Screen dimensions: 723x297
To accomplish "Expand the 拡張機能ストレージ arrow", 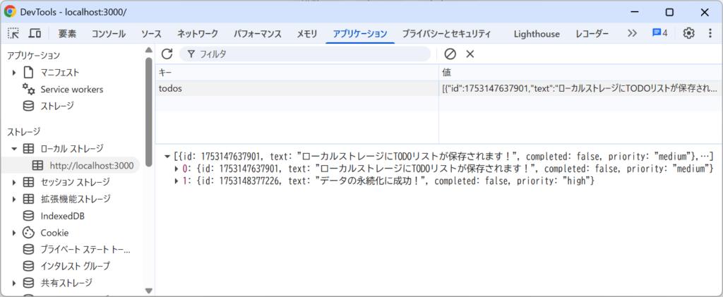I will coord(14,199).
